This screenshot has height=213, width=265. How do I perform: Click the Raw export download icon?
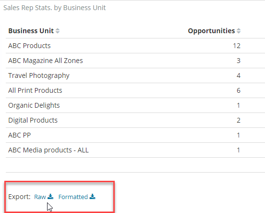click(50, 196)
